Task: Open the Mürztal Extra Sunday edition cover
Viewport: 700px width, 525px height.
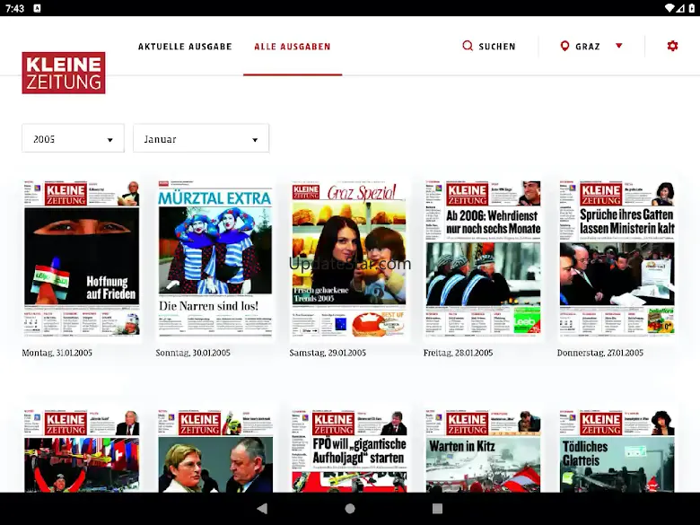Action: [215, 258]
